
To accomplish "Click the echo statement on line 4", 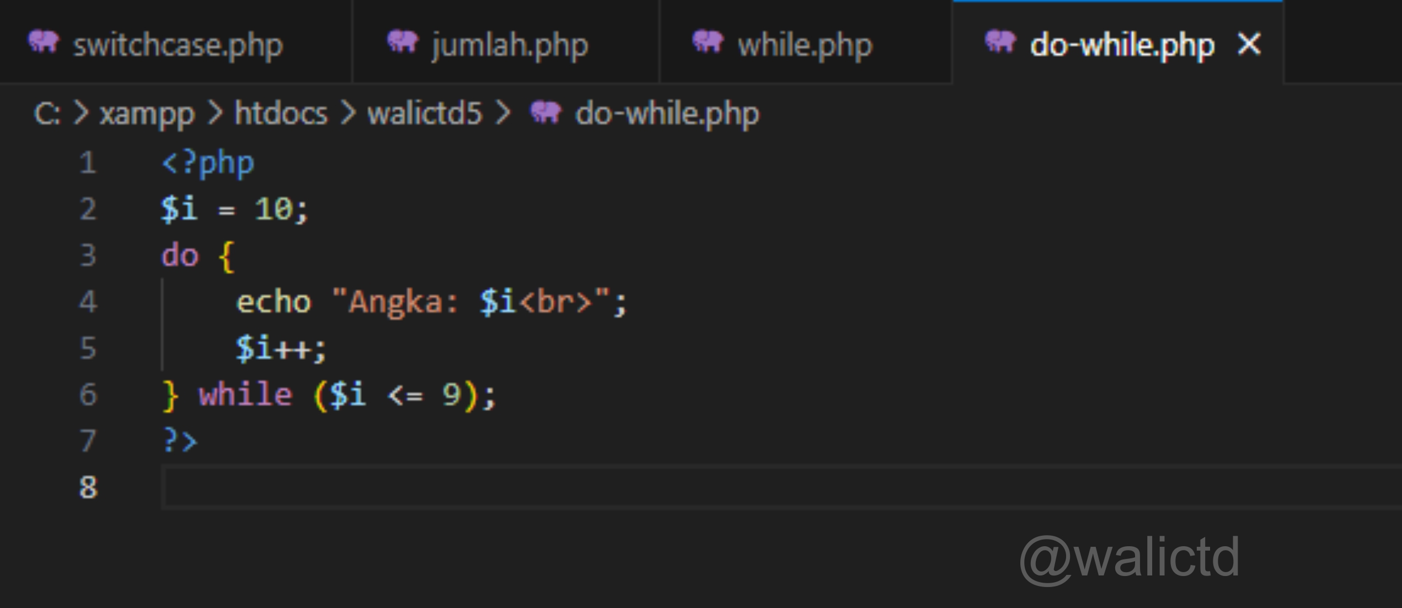I will (274, 302).
